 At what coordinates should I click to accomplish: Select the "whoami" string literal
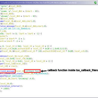point(5,16)
